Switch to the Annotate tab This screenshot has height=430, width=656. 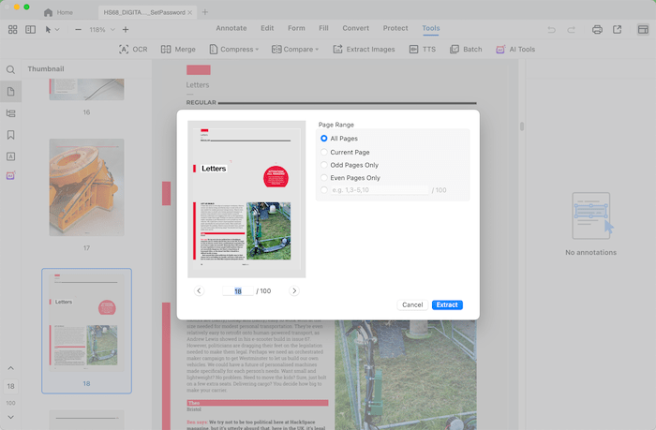[x=231, y=29]
